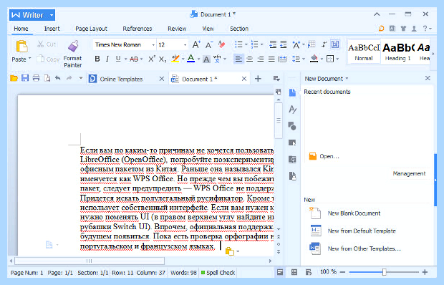Open print preview icon
This screenshot has width=444, height=285.
pos(47,78)
